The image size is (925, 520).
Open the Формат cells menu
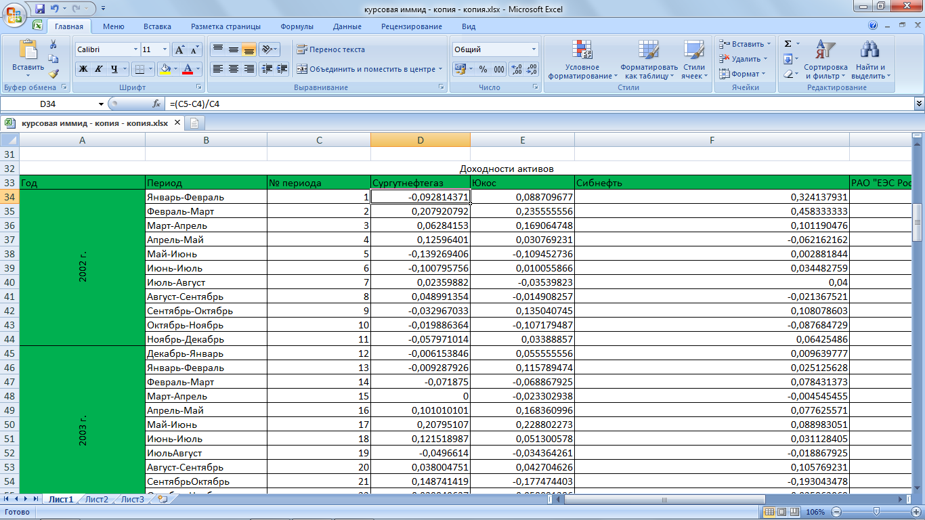(x=741, y=74)
